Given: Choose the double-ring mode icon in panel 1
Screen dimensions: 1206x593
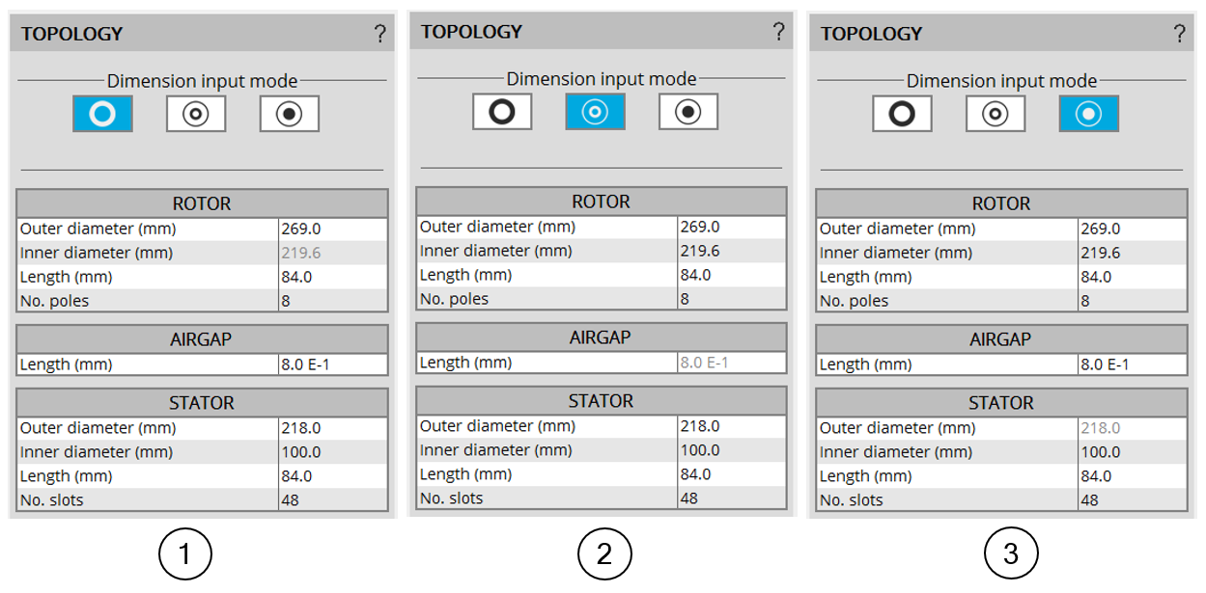Looking at the screenshot, I should (x=196, y=114).
